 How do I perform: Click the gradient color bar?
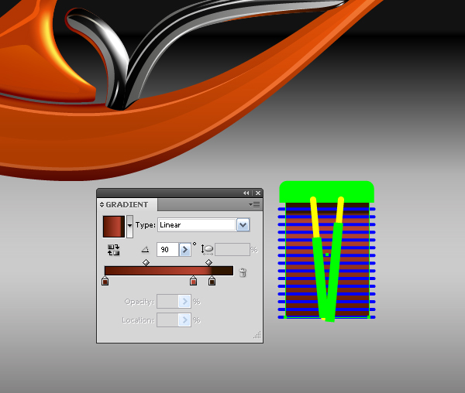coord(169,271)
